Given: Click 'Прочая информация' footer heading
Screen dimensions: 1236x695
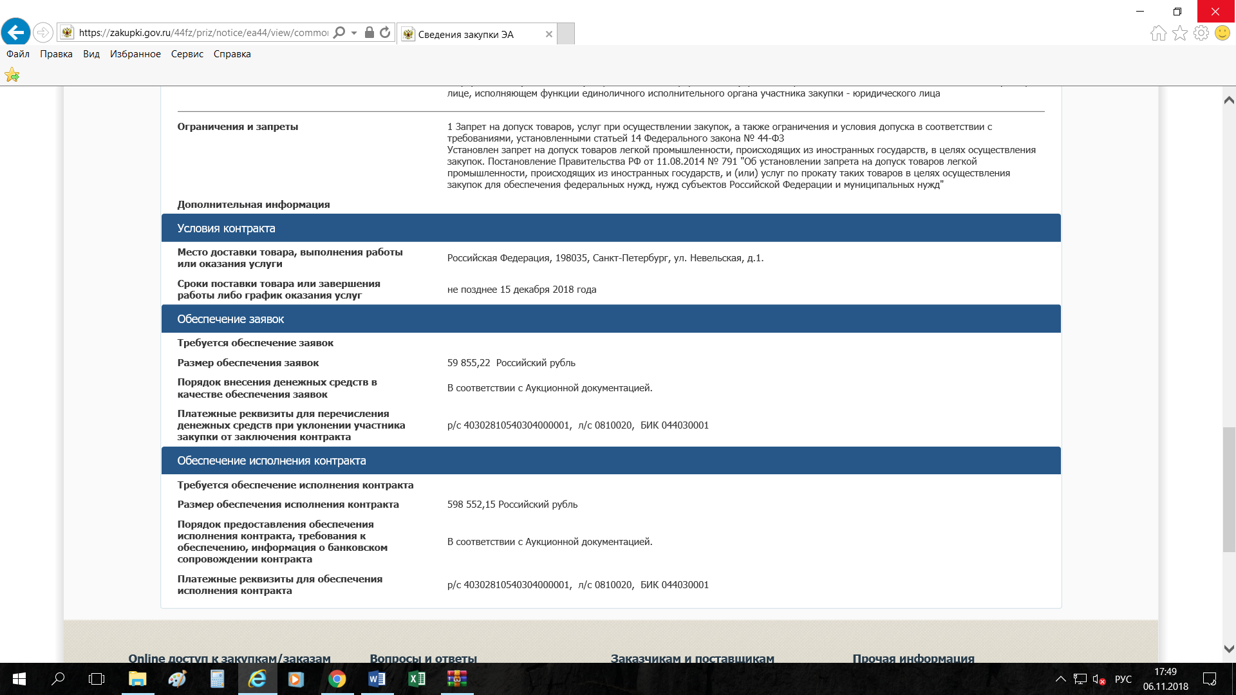Looking at the screenshot, I should pyautogui.click(x=913, y=658).
